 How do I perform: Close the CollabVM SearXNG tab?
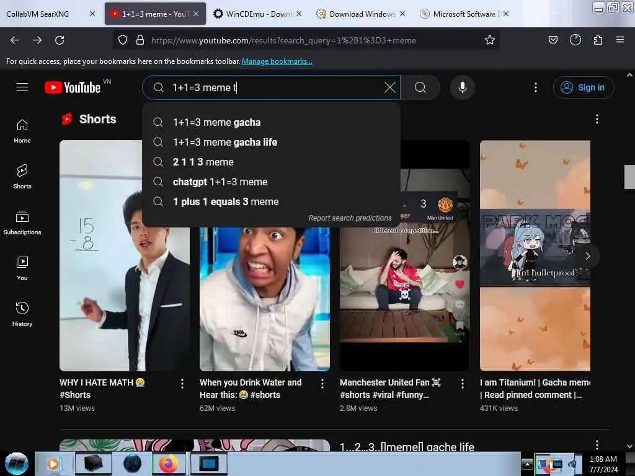(92, 14)
